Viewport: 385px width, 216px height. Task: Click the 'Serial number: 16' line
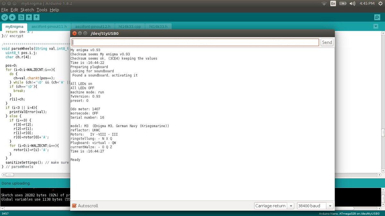click(87, 117)
